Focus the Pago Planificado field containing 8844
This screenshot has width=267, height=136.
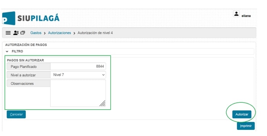pyautogui.click(x=78, y=67)
